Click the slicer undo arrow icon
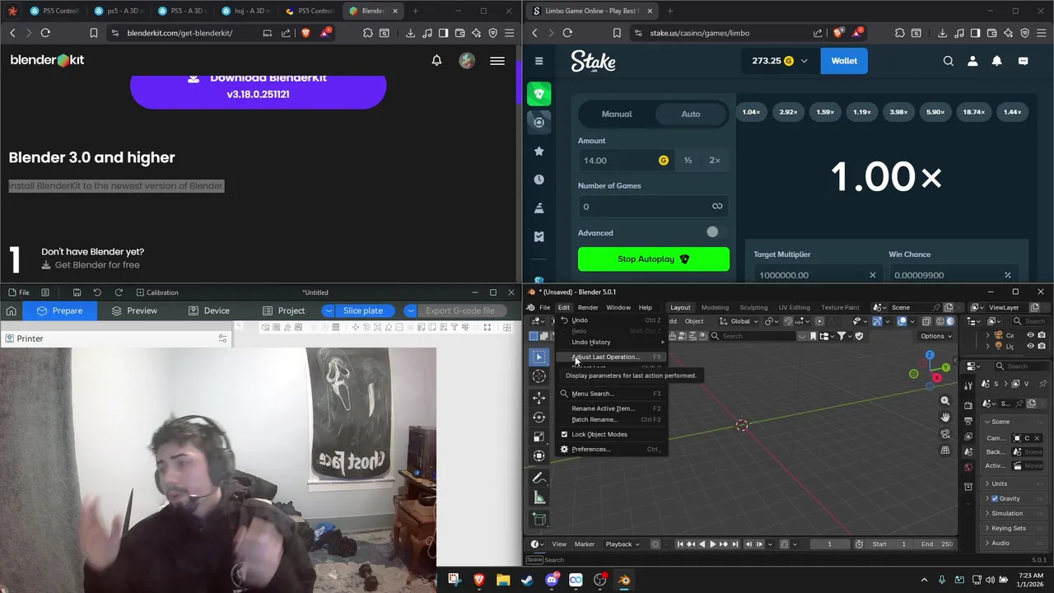1054x593 pixels. click(97, 292)
